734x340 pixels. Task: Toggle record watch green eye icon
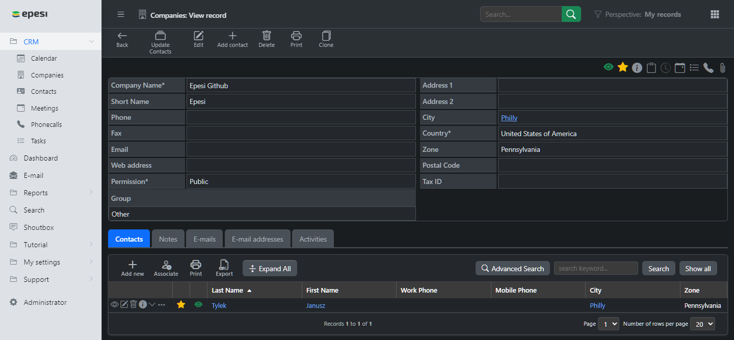(x=608, y=67)
